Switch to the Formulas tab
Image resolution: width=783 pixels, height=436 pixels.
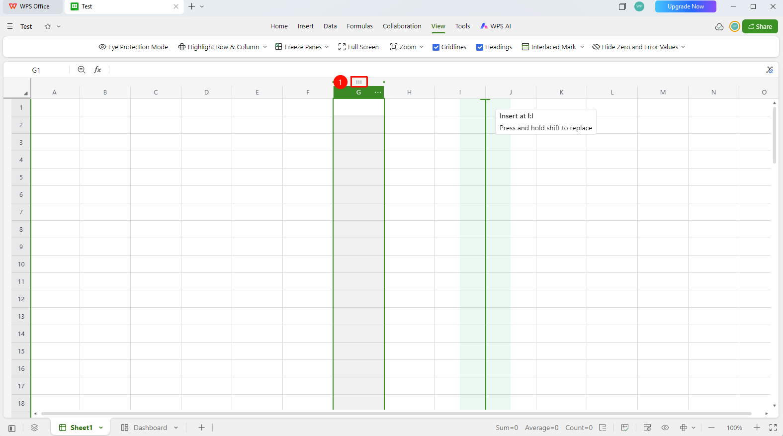[360, 26]
